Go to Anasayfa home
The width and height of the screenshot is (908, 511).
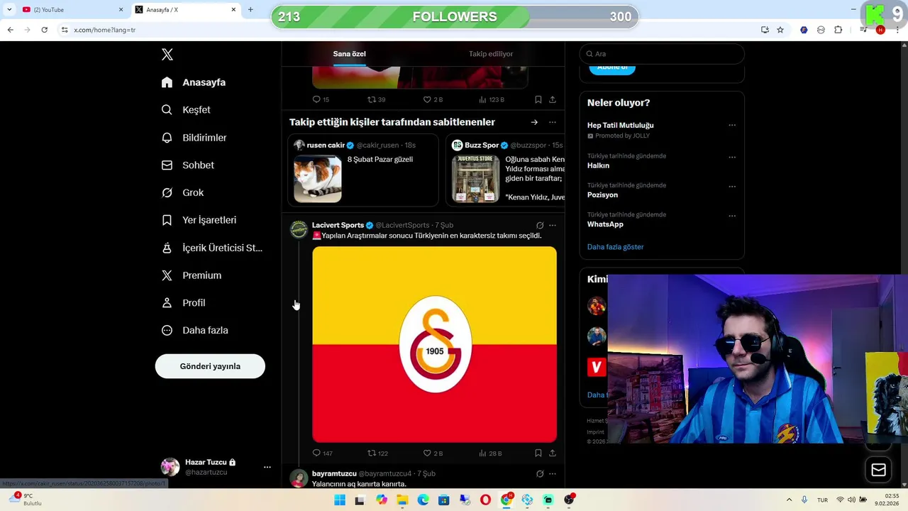[193, 82]
